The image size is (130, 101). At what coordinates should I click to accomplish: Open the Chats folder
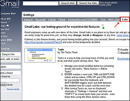click(3, 26)
